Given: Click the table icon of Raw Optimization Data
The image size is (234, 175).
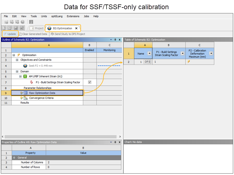Looking at the screenshot, I should 26,93.
